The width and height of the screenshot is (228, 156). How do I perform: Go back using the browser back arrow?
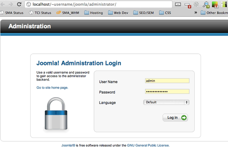click(x=2, y=4)
